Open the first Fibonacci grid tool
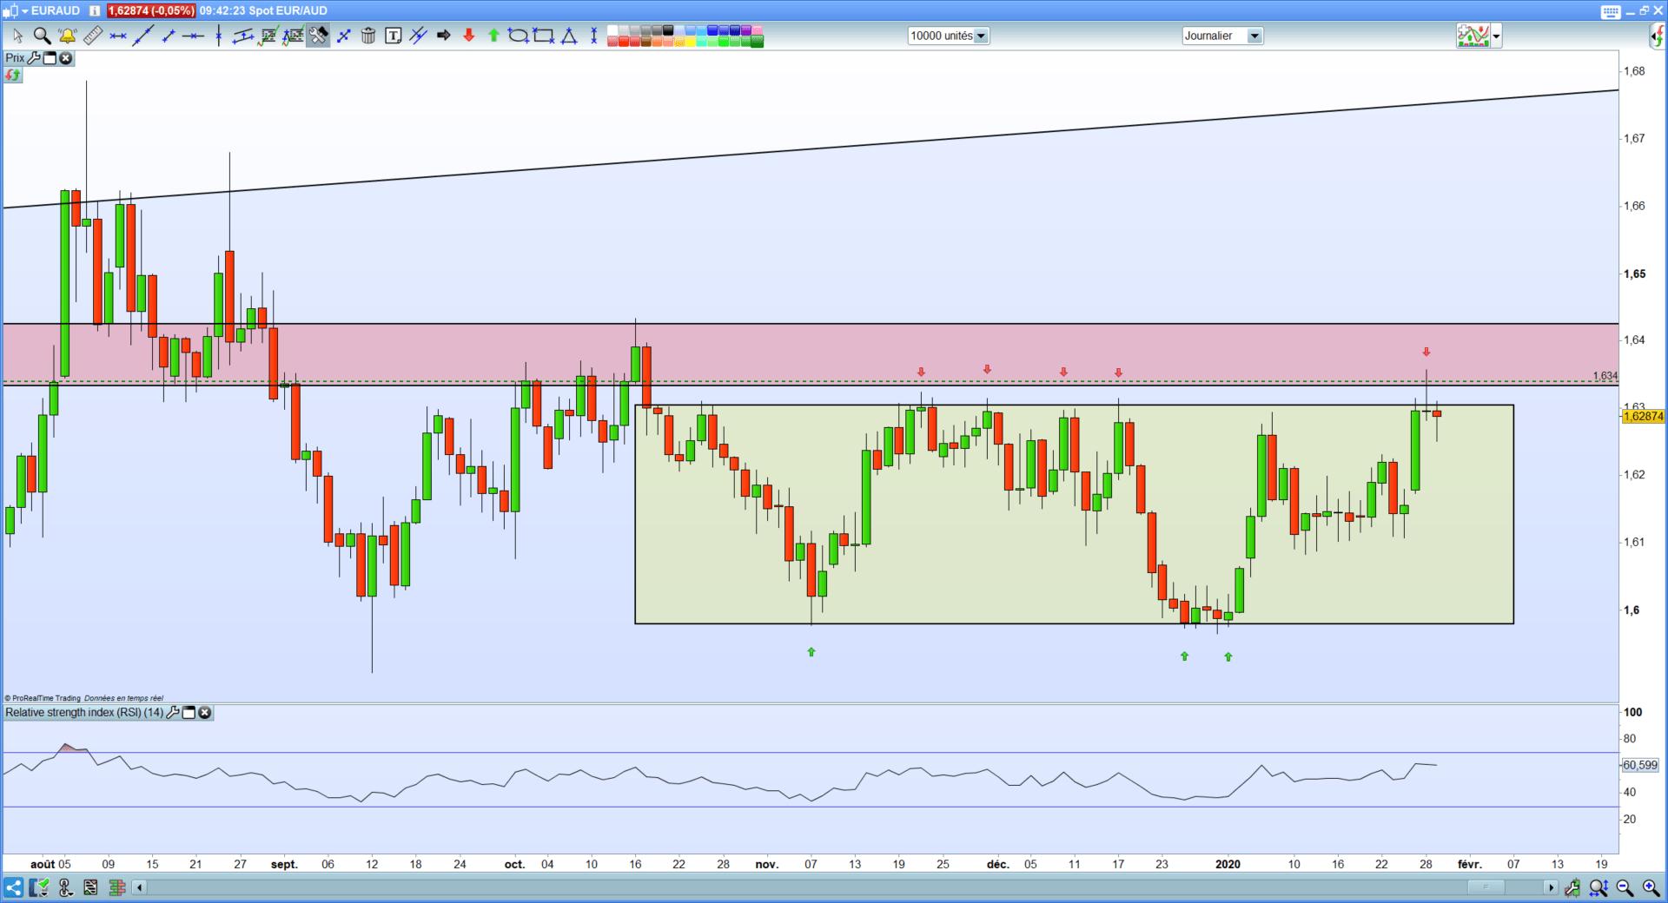 pos(268,36)
